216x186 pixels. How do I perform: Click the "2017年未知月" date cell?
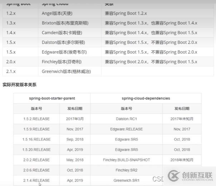click(182, 119)
